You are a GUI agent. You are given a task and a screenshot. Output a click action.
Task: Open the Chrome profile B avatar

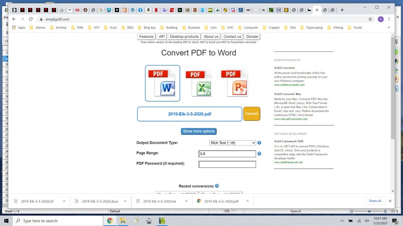(x=381, y=19)
